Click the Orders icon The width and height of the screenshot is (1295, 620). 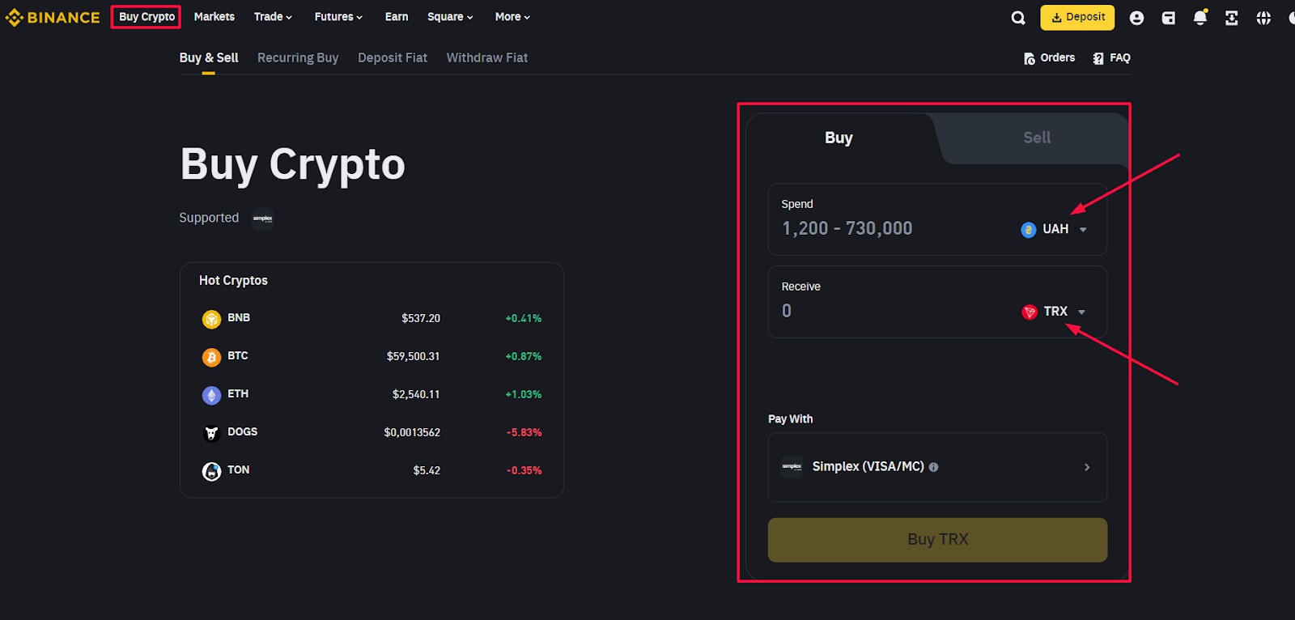coord(1030,58)
